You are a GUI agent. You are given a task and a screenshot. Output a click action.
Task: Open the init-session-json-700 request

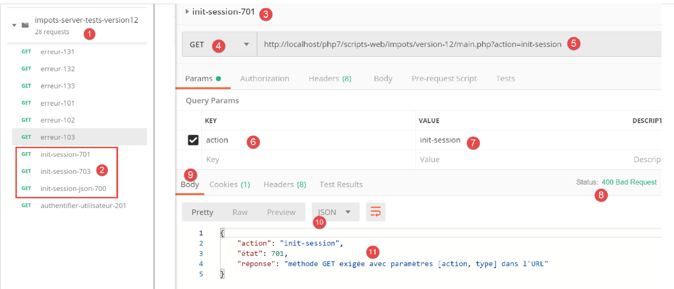(x=73, y=188)
